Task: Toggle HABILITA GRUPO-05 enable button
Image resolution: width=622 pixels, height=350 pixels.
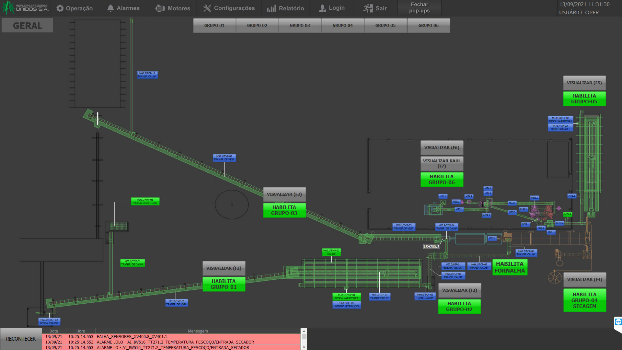Action: 584,99
